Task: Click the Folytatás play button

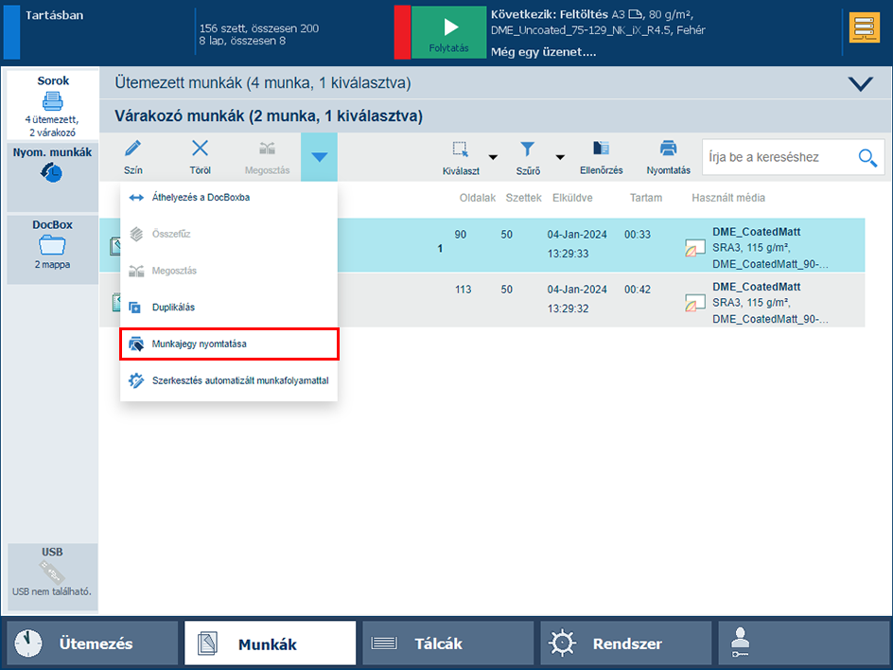Action: [448, 32]
